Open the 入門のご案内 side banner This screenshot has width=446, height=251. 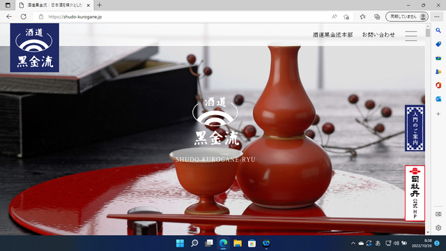pos(415,128)
